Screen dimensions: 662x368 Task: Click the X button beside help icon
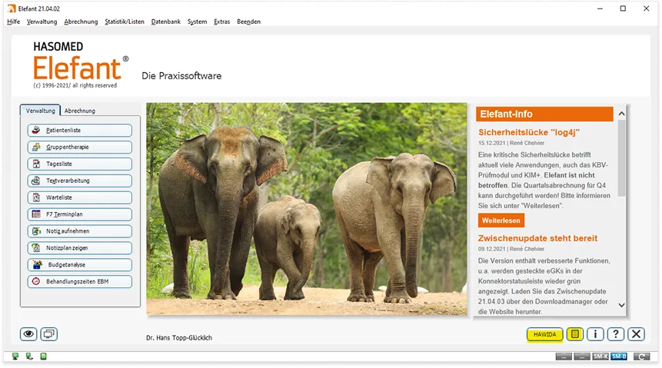click(637, 334)
